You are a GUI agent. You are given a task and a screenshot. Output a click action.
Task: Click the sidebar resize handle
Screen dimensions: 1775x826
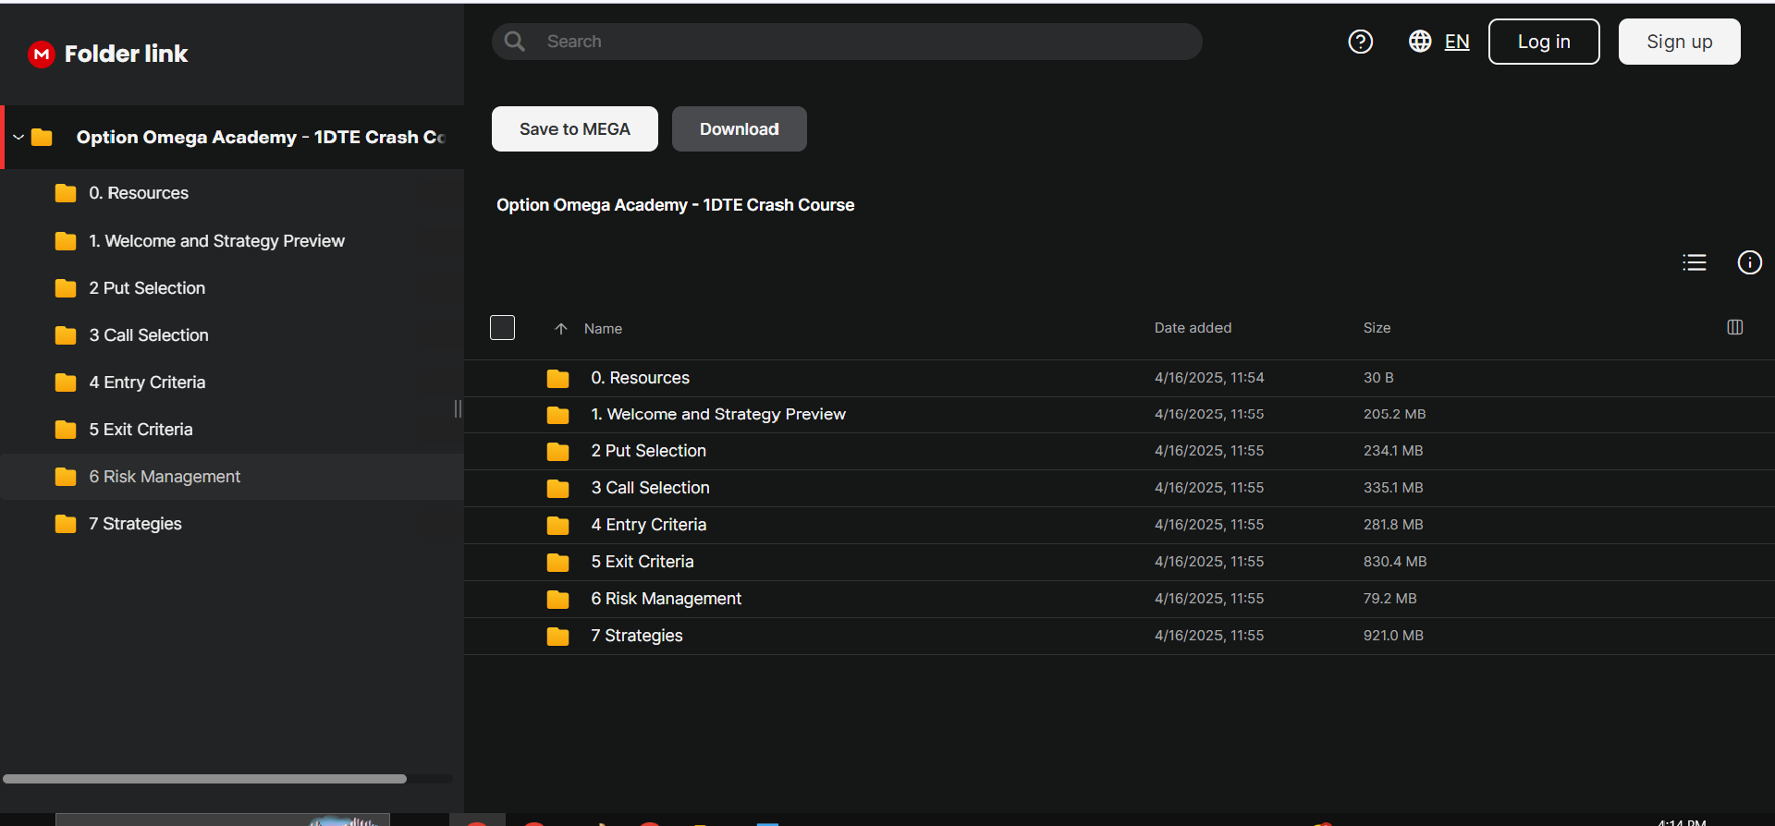click(458, 409)
